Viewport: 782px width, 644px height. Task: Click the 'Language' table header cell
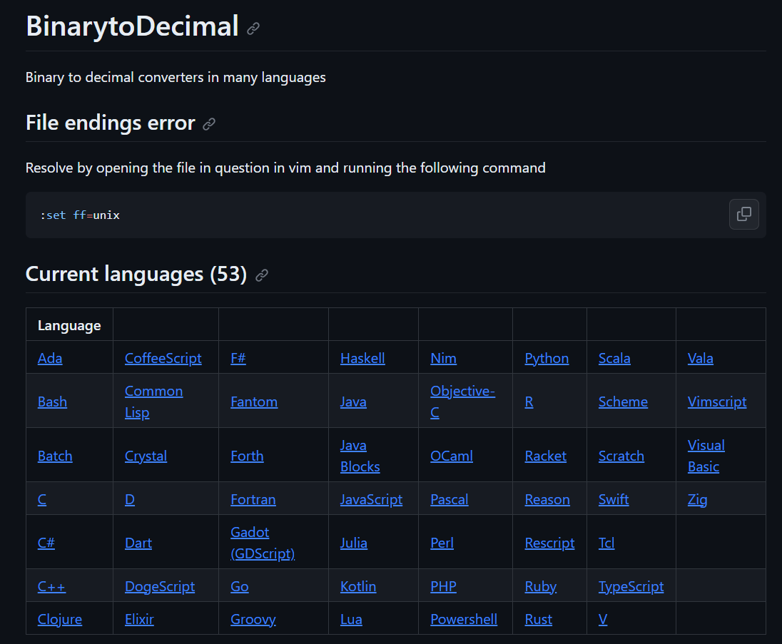69,325
